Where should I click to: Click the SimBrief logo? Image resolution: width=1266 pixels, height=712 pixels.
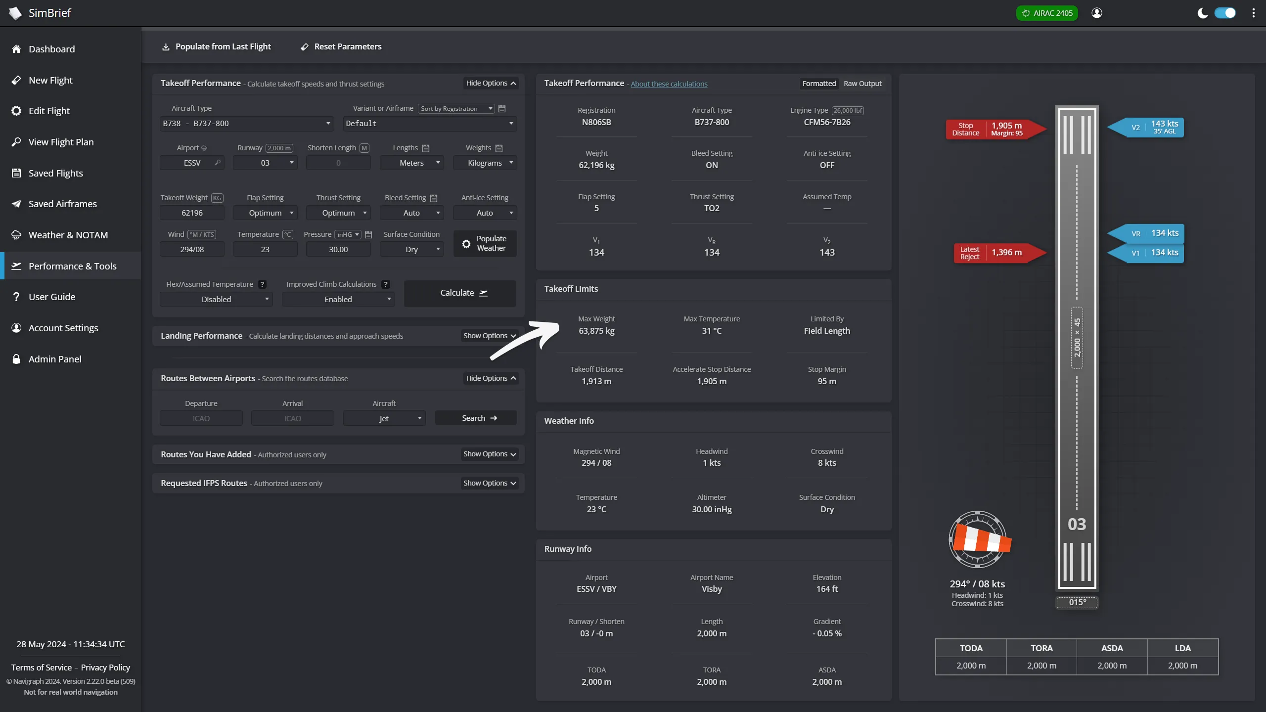tap(15, 13)
